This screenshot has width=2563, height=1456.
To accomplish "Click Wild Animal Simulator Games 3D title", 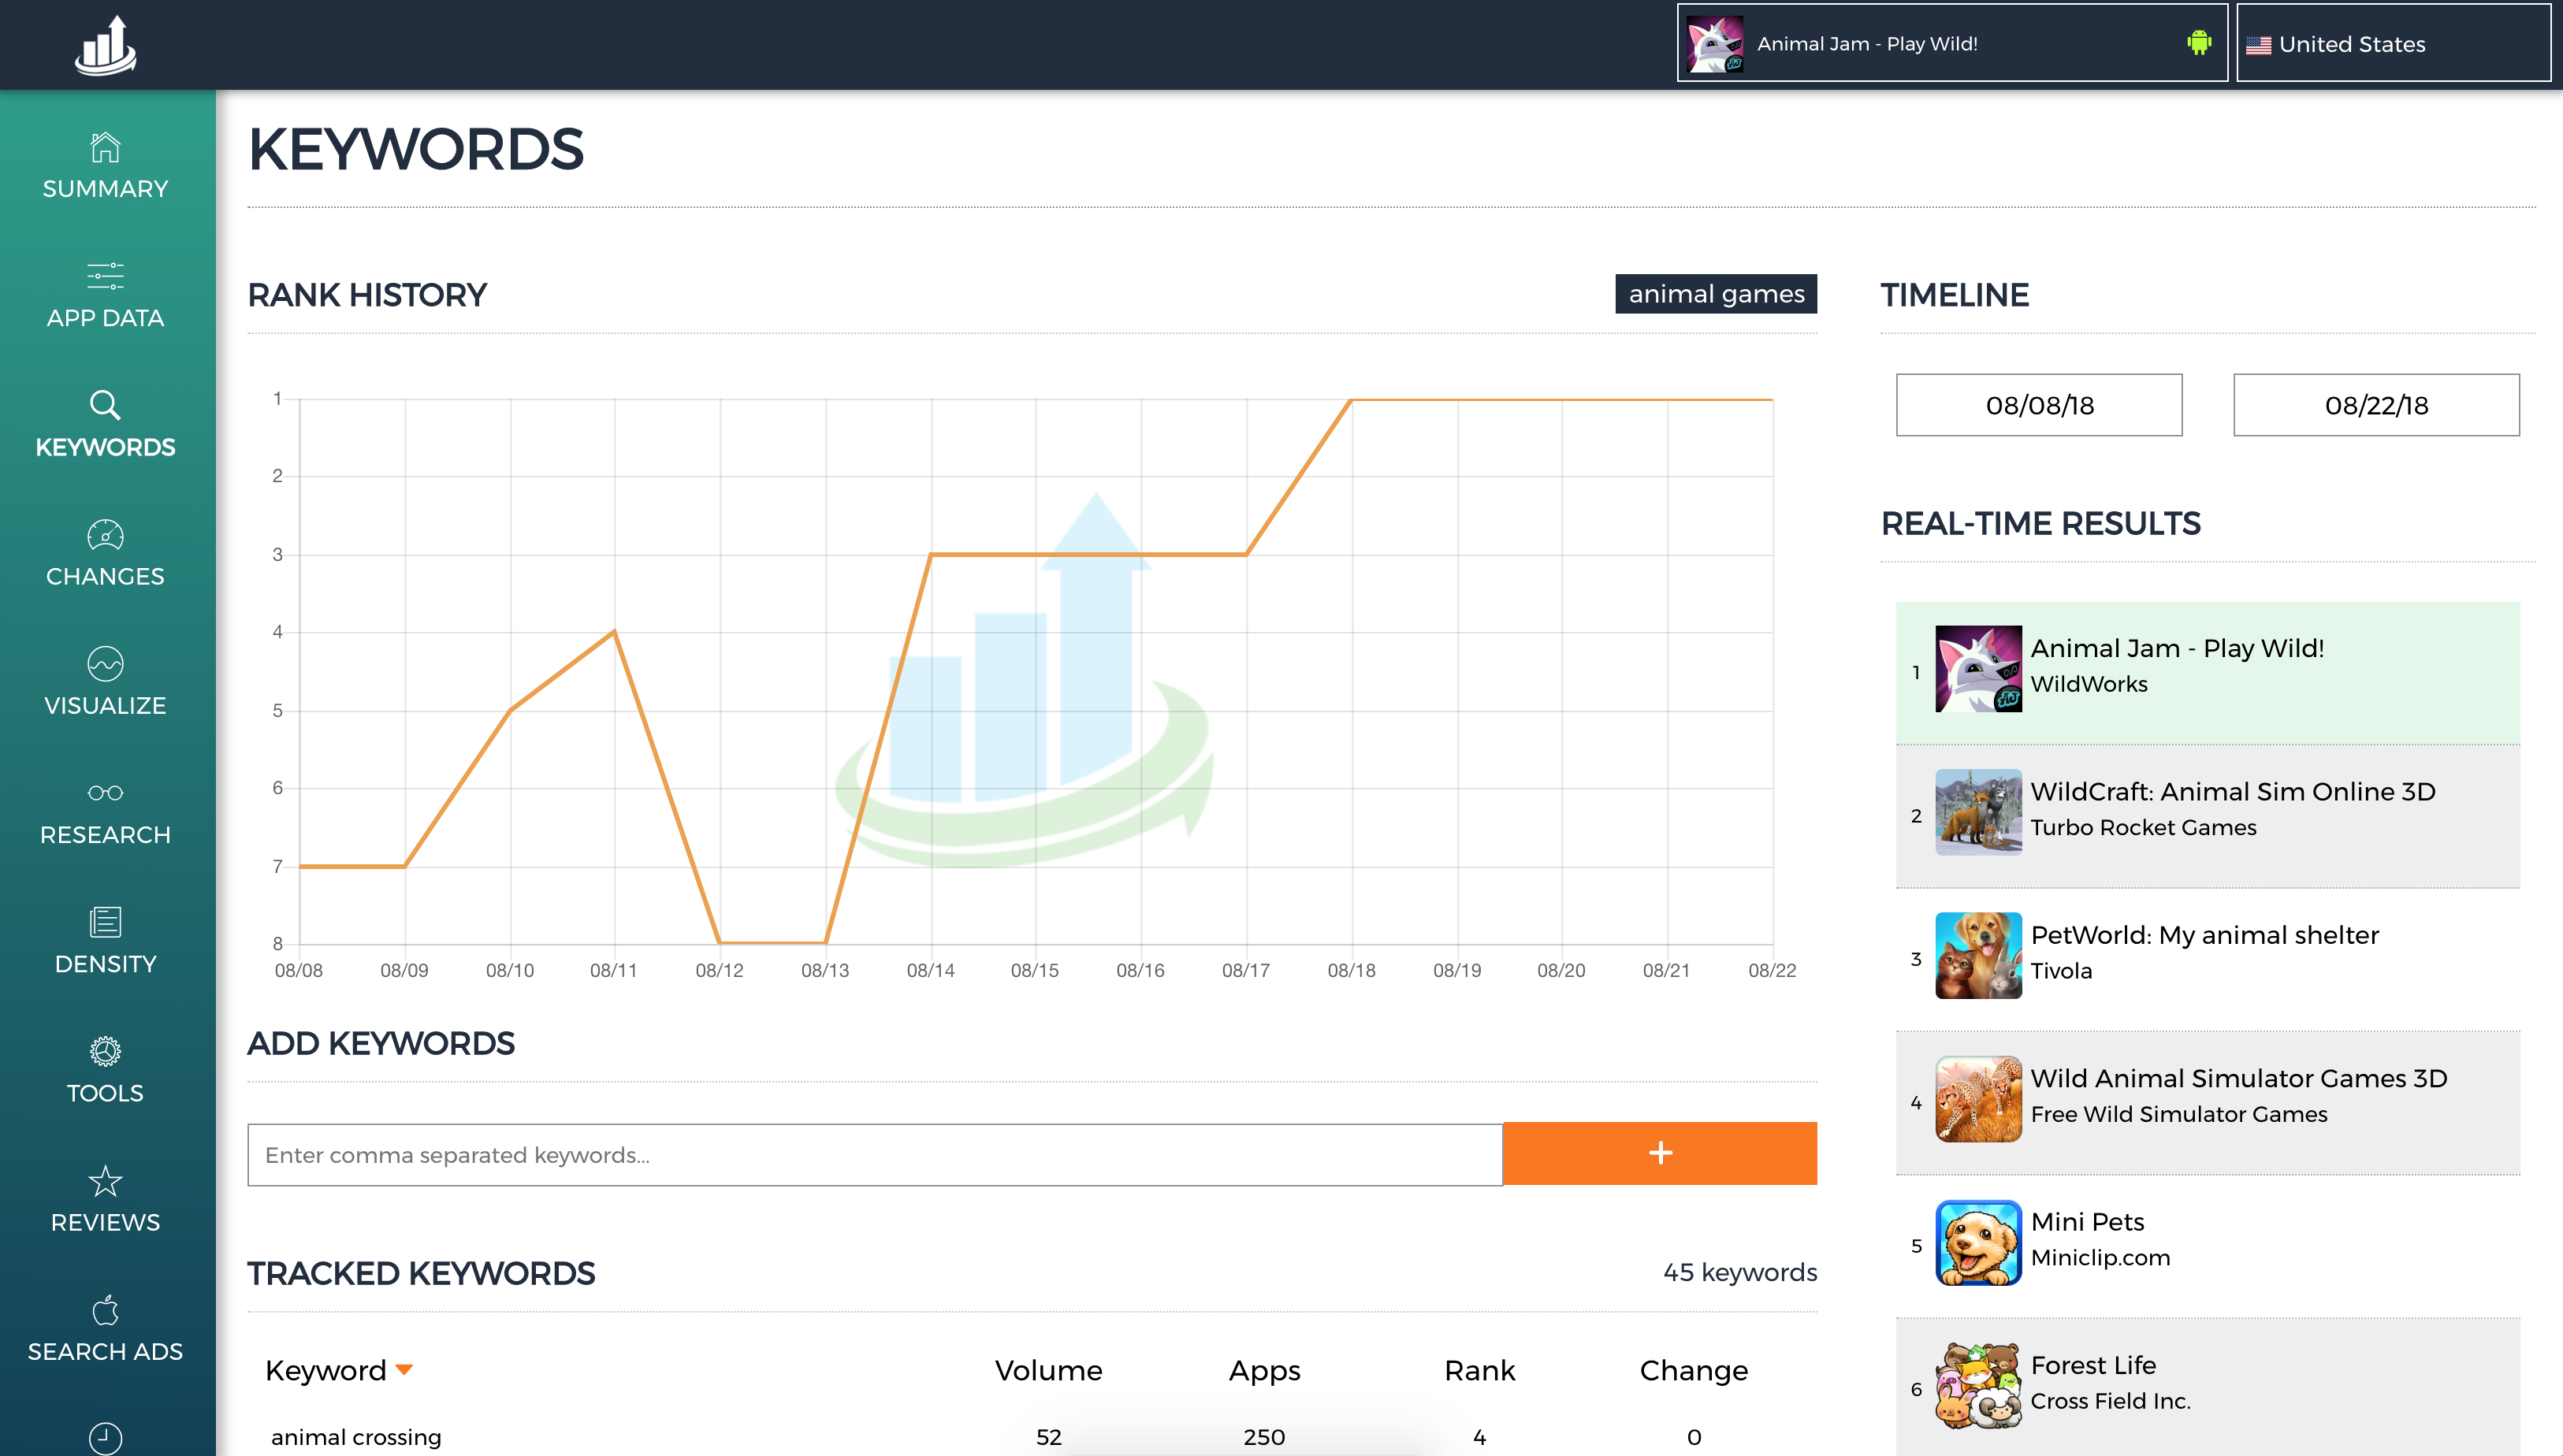I will point(2239,1078).
